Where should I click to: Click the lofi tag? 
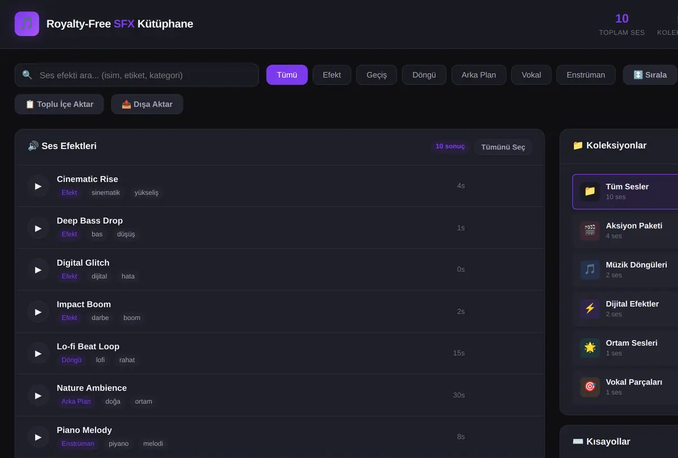101,360
